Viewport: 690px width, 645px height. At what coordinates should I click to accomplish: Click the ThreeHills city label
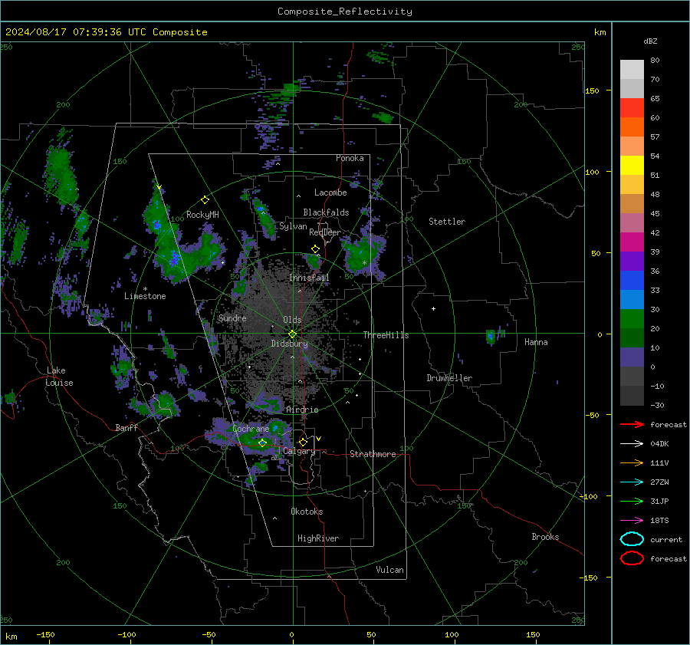386,335
